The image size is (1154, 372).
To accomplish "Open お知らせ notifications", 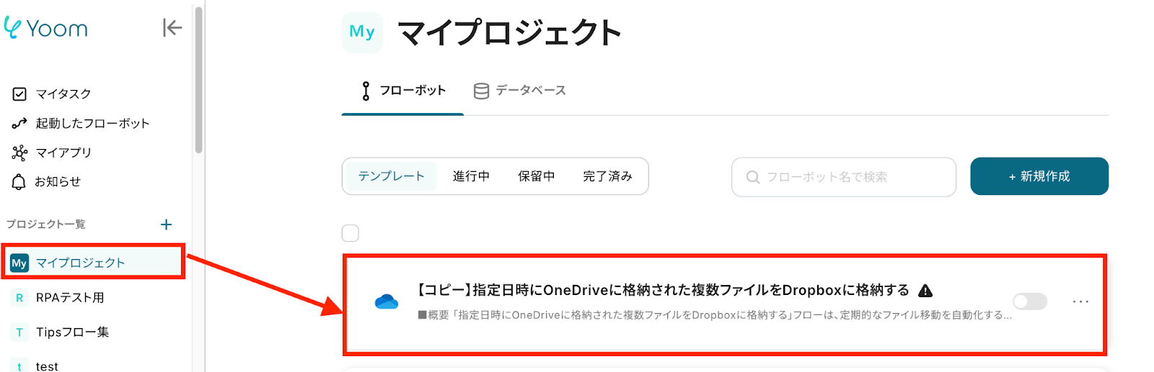I will point(58,181).
